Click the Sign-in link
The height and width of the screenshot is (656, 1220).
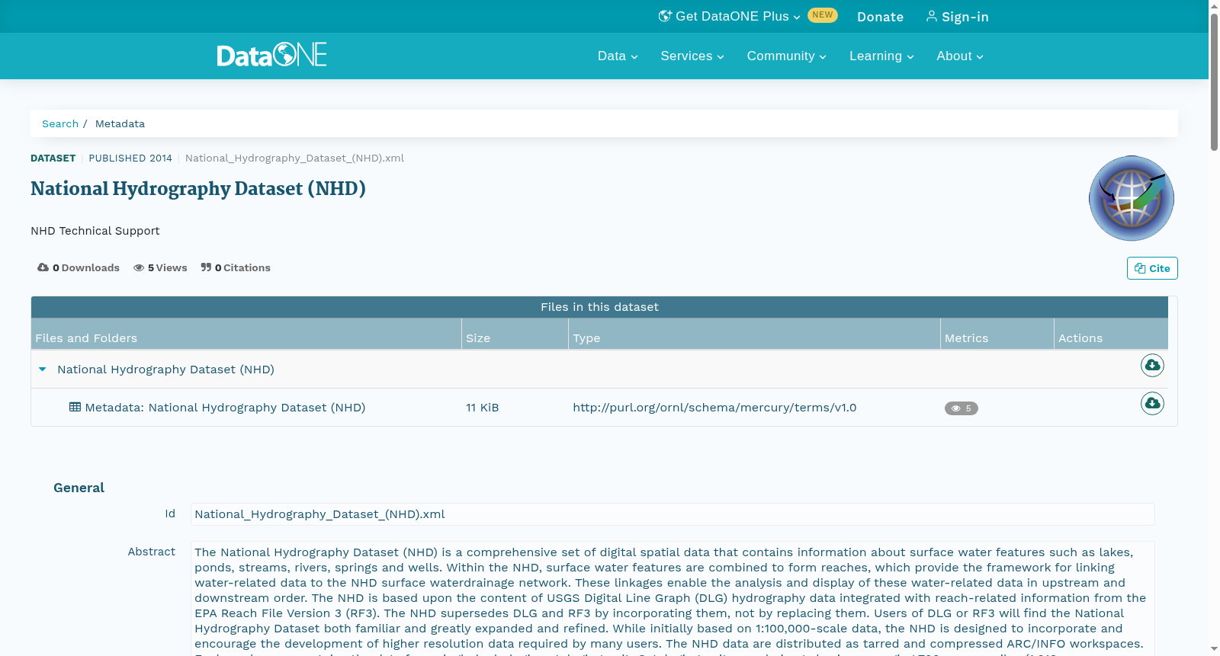(958, 17)
